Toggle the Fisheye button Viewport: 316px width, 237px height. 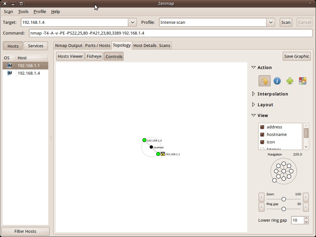pyautogui.click(x=94, y=56)
